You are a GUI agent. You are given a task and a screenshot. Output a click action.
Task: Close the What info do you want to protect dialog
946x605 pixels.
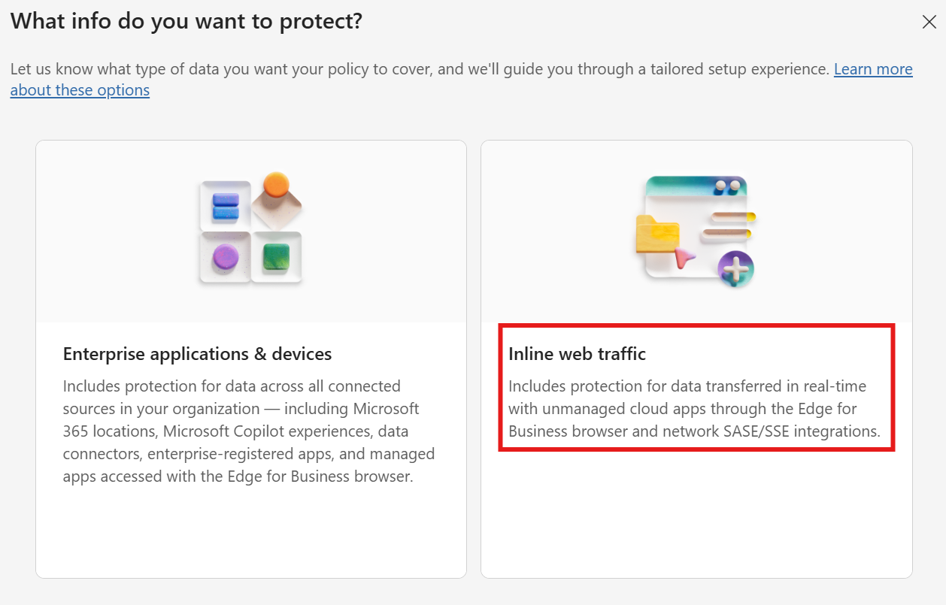click(929, 22)
